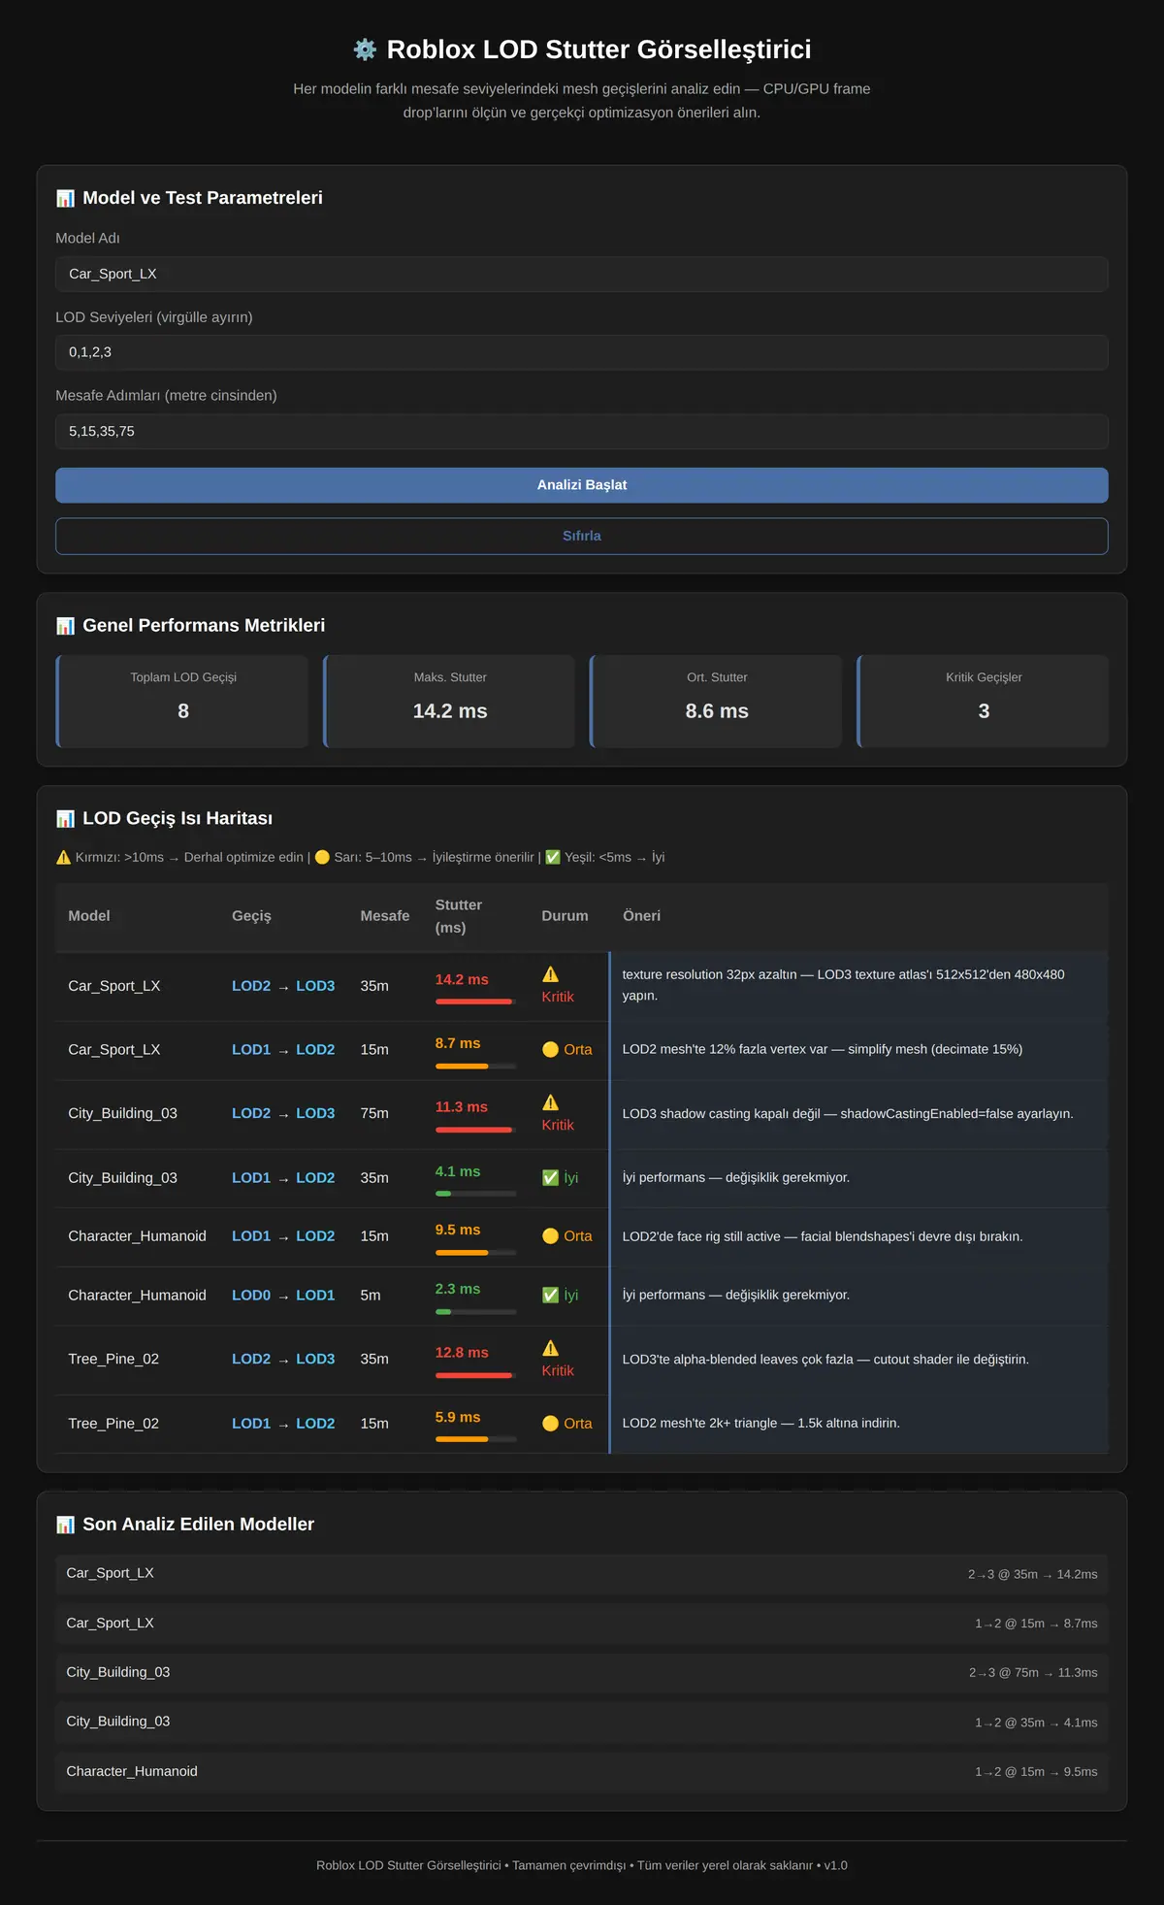Image resolution: width=1164 pixels, height=1905 pixels.
Task: Click the 'Geçiş' column header
Action: (x=251, y=916)
